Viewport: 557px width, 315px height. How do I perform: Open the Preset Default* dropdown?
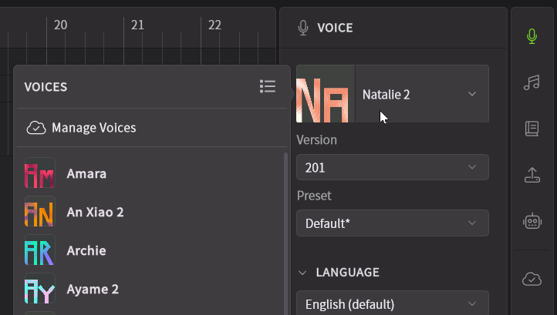tap(393, 223)
